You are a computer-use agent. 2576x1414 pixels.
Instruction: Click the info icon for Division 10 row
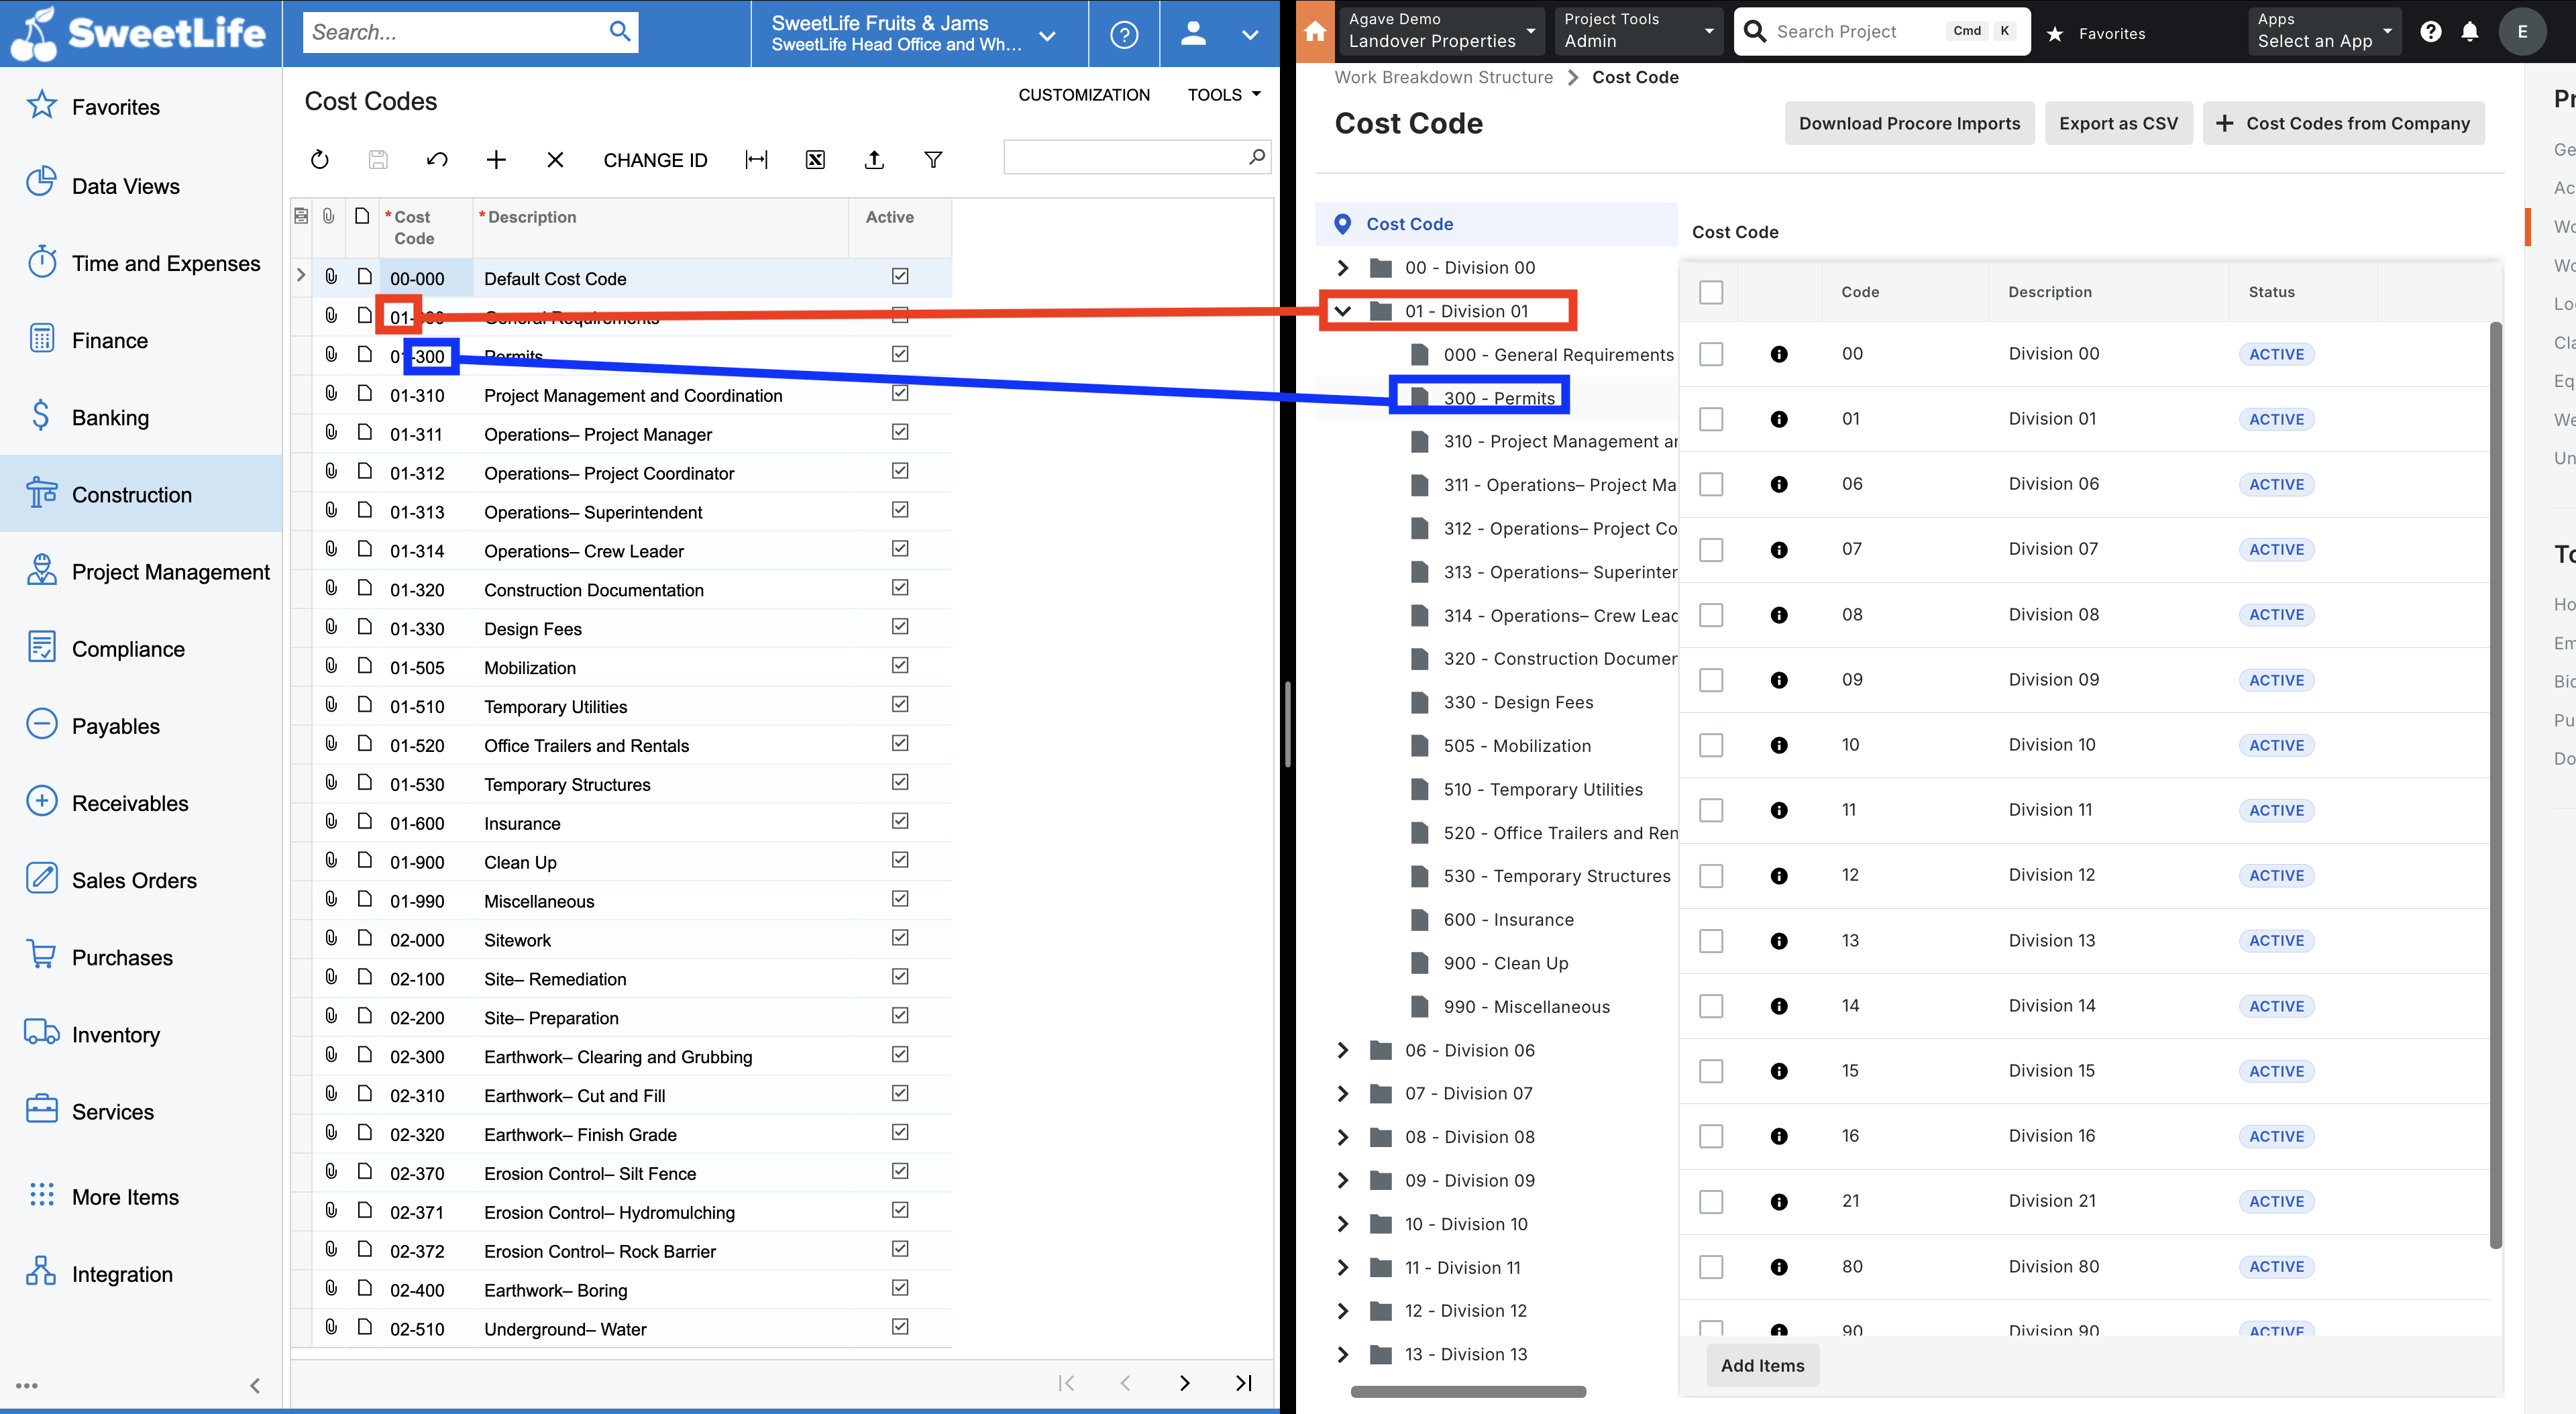1778,745
